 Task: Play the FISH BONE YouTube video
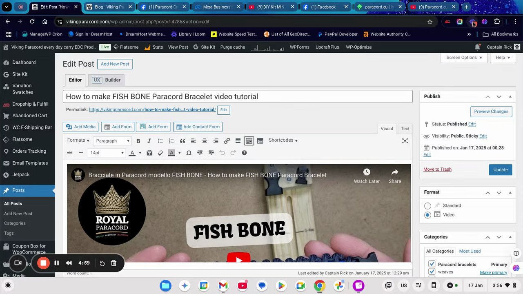(x=238, y=258)
